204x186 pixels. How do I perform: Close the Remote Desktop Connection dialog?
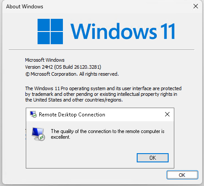(167, 114)
